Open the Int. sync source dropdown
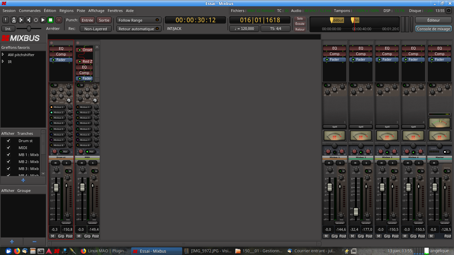The image size is (454, 255). click(8, 29)
